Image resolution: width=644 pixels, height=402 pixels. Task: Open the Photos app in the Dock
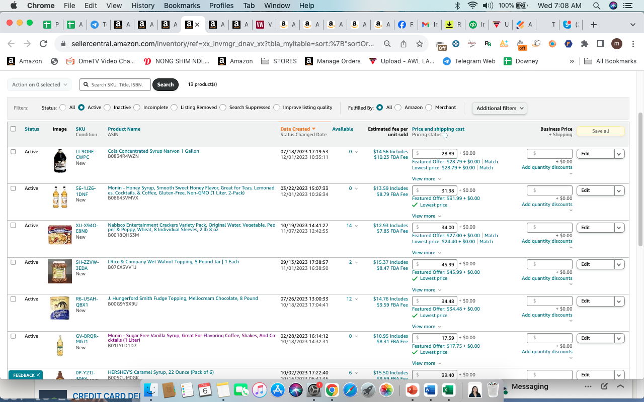point(386,390)
